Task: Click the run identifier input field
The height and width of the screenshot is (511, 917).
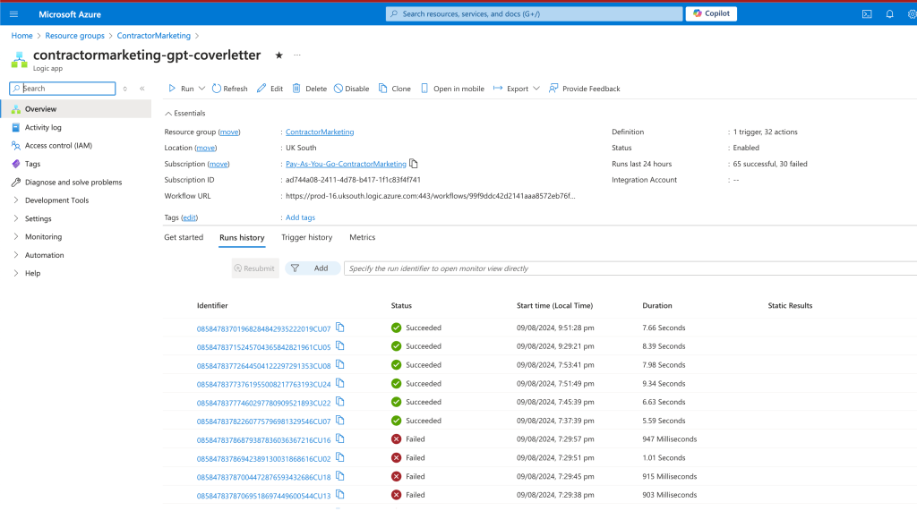Action: point(630,268)
